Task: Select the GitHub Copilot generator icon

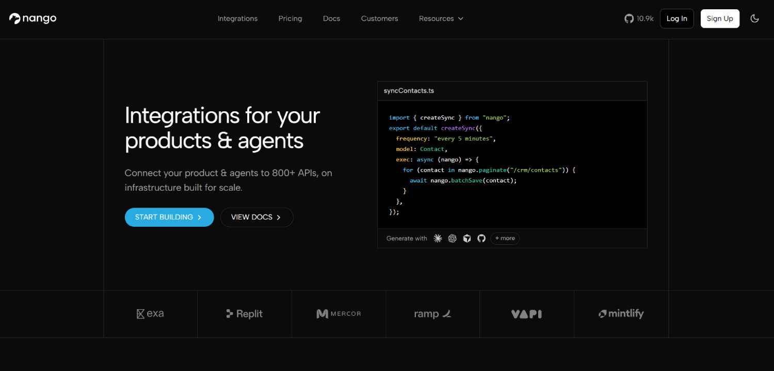Action: [x=481, y=238]
